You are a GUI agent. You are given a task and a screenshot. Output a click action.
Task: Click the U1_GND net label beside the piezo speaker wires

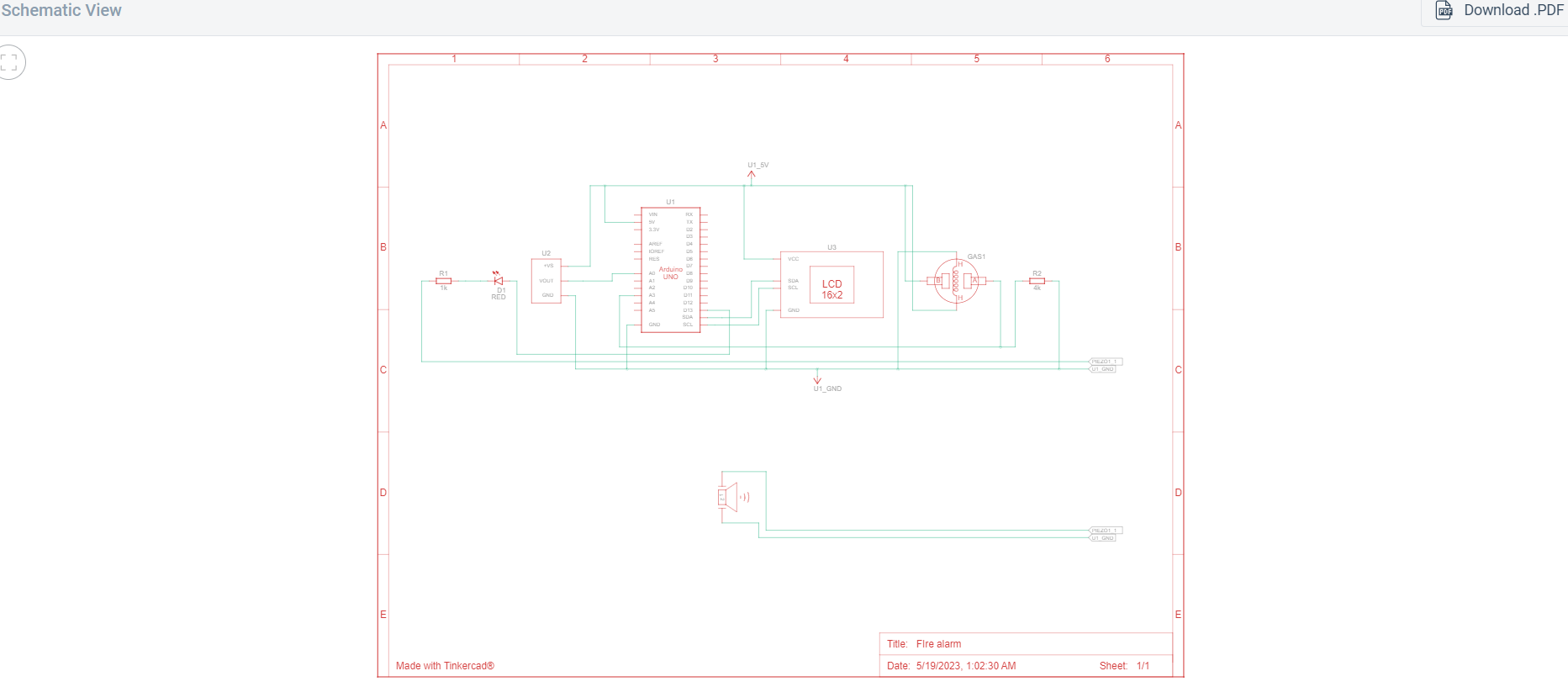(1103, 538)
